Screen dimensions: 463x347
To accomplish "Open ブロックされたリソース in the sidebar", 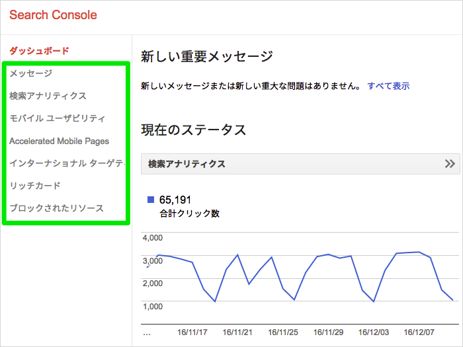I will click(56, 208).
